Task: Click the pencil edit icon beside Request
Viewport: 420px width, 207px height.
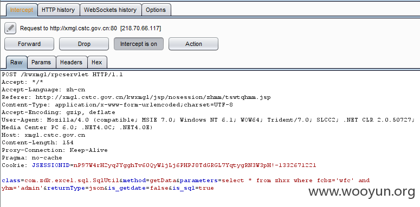Action: (x=10, y=28)
